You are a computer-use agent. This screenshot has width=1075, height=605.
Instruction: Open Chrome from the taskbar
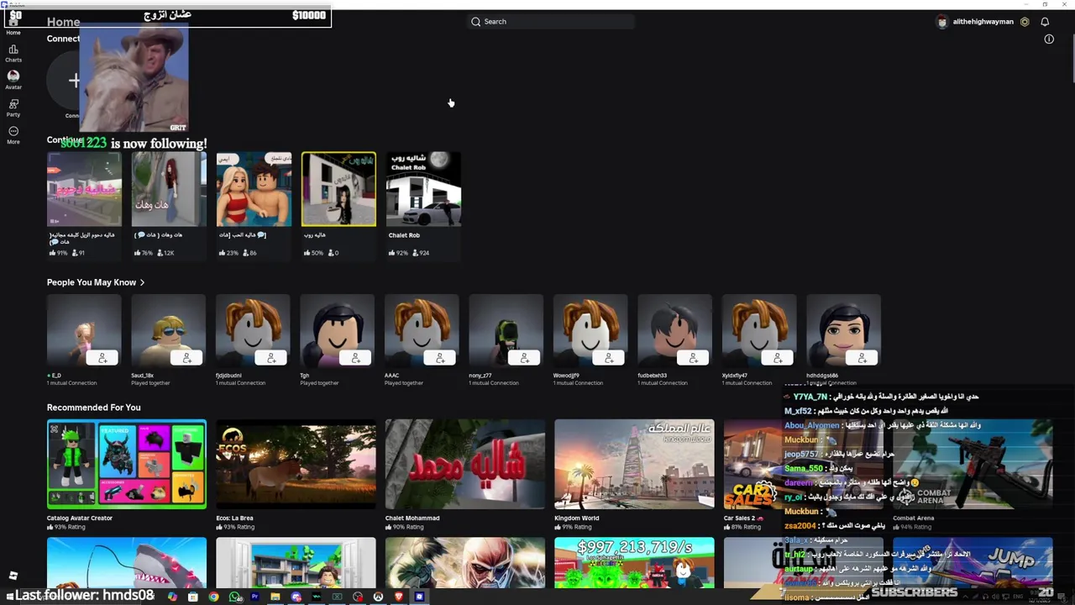click(213, 597)
